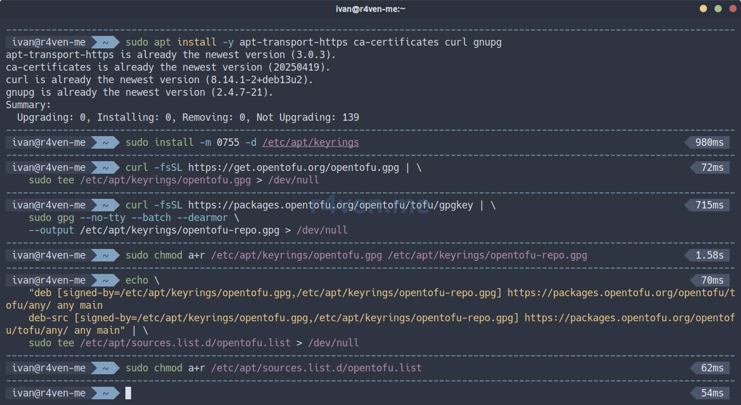741x405 pixels.
Task: Click the 72ms execution time badge
Action: (712, 167)
